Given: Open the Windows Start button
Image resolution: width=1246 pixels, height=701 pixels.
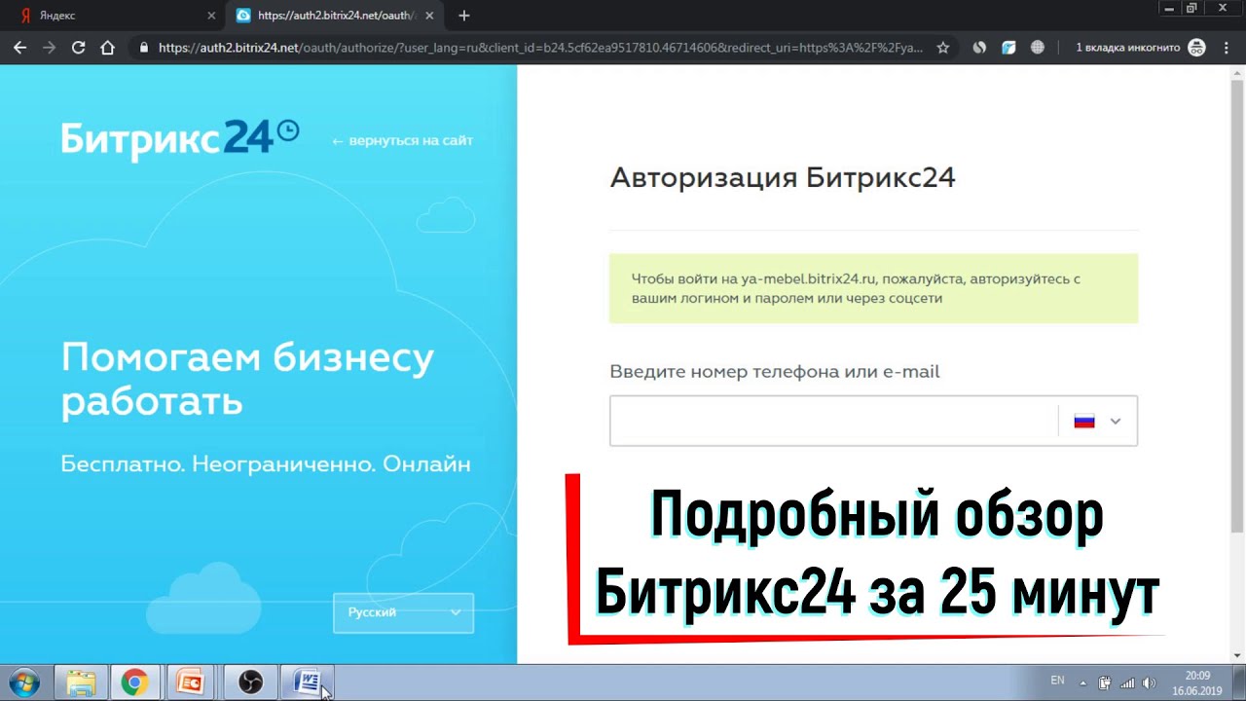Looking at the screenshot, I should (x=23, y=683).
